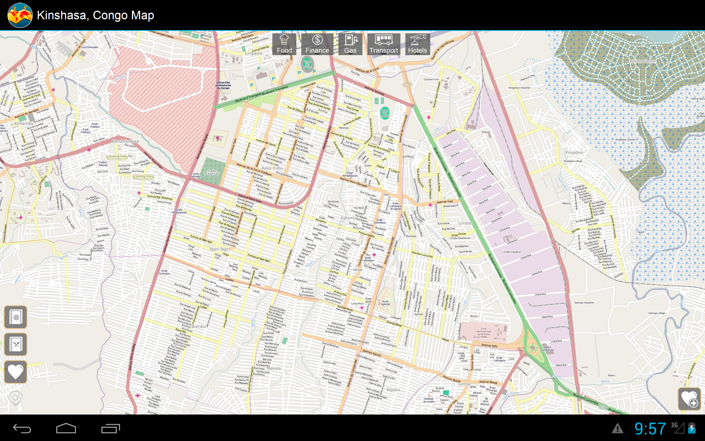Open the Finance points of interest
The height and width of the screenshot is (441, 705).
coord(318,44)
